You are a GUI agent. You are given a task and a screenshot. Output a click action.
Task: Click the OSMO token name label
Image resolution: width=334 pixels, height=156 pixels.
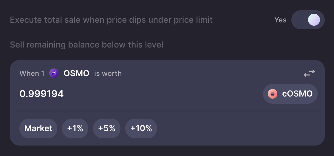click(76, 74)
